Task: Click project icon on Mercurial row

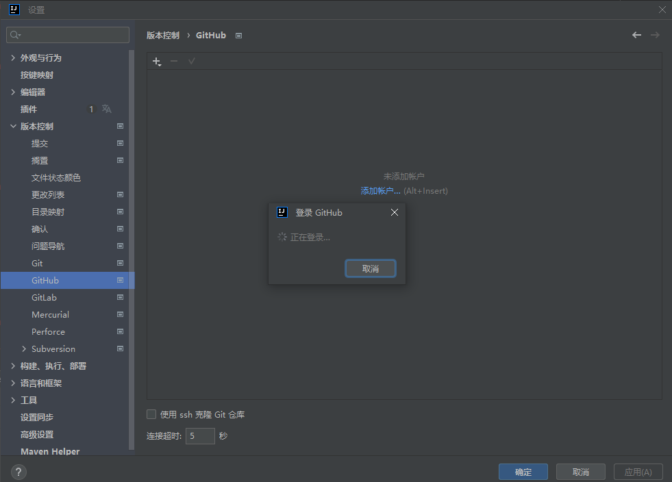Action: tap(121, 315)
